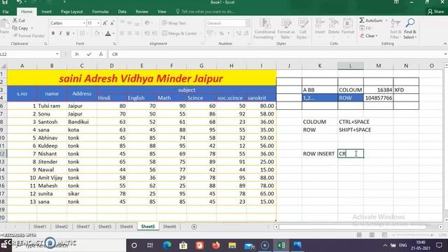Open Conditional Formatting menu

click(x=265, y=29)
